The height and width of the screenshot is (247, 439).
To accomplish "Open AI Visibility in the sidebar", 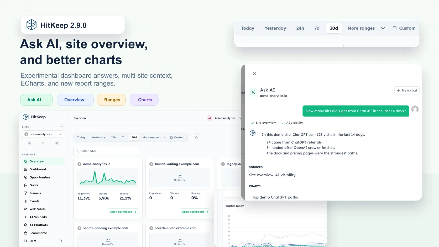I will click(43, 217).
